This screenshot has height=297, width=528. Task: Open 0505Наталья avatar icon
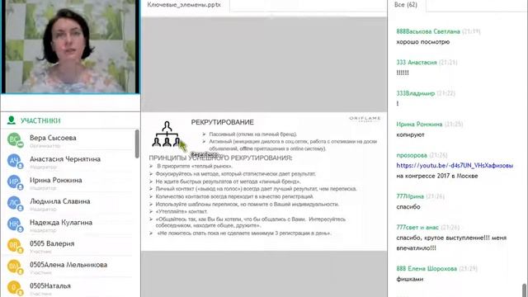[x=15, y=288]
